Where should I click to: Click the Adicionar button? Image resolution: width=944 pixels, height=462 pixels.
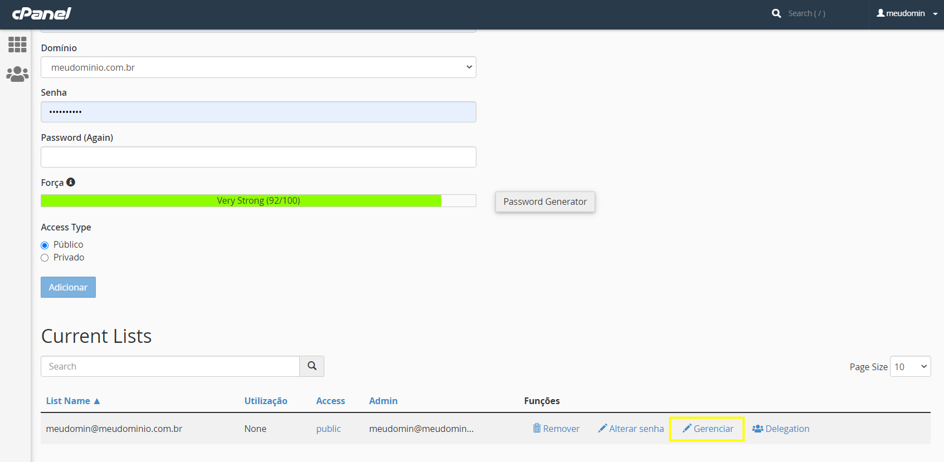[x=68, y=287]
